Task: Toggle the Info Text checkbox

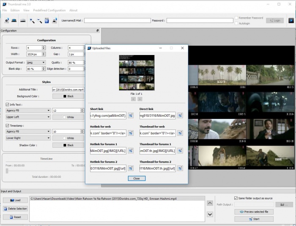Action: point(7,104)
